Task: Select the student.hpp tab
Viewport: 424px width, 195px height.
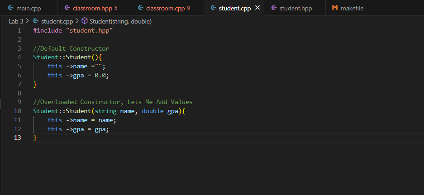Action: click(x=295, y=8)
